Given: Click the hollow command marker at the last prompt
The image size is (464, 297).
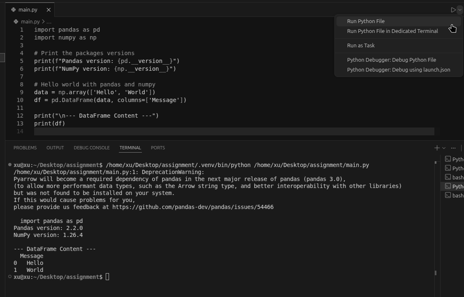Looking at the screenshot, I should click(x=10, y=276).
